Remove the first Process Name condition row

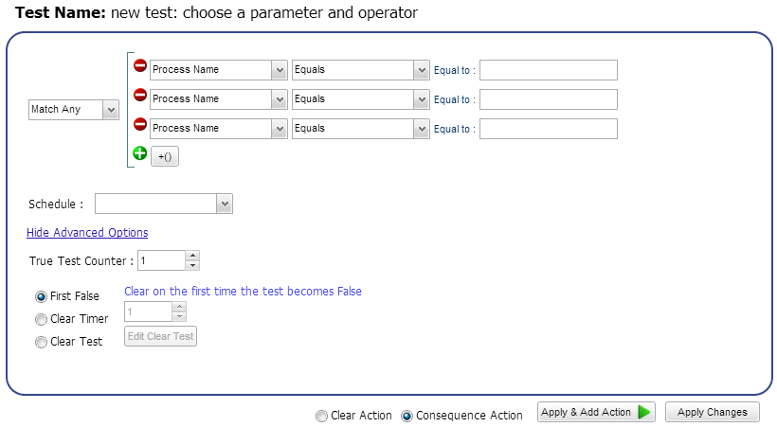pos(139,66)
